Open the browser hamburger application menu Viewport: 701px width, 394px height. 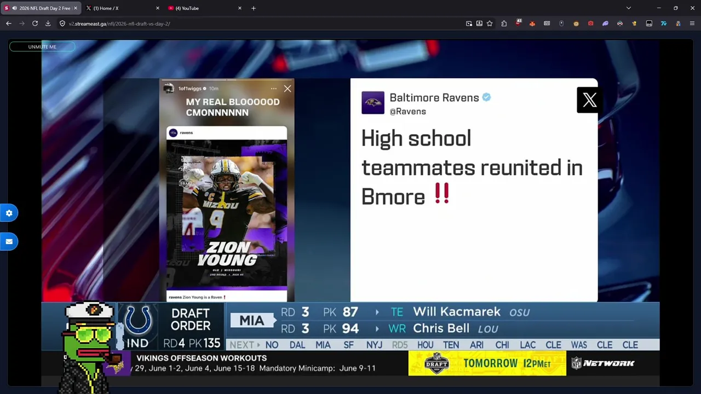tap(692, 24)
